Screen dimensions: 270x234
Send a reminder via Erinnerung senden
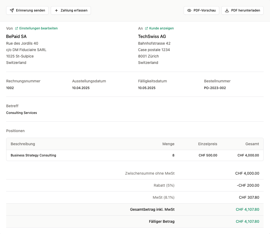(x=27, y=10)
